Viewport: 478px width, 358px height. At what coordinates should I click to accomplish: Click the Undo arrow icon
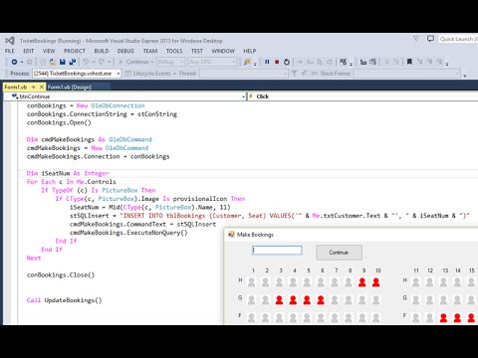(86, 62)
